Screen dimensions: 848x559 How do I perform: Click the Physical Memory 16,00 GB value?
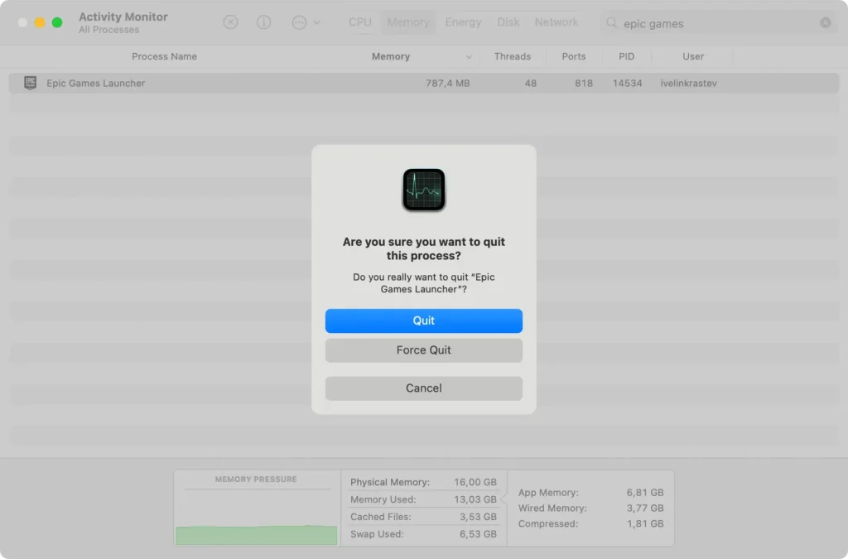click(x=475, y=482)
